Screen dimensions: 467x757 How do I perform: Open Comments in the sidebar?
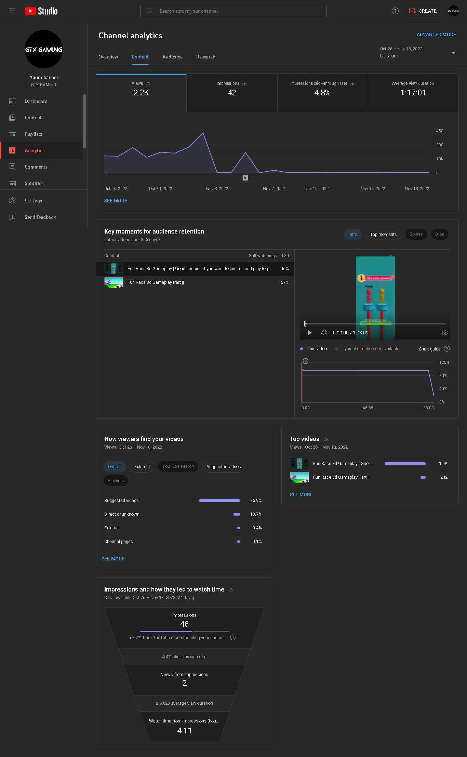click(41, 167)
